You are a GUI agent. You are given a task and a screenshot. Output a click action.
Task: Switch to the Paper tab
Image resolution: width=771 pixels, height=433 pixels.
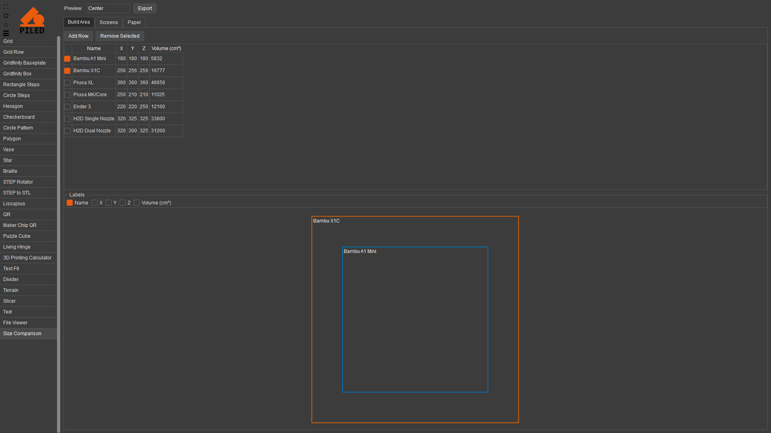coord(134,22)
